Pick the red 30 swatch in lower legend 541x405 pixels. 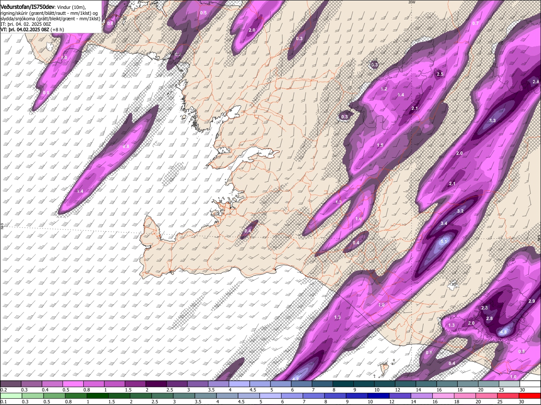coord(530,396)
